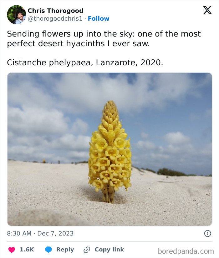
Task: Follow Chris Thorogood
Action: [99, 19]
